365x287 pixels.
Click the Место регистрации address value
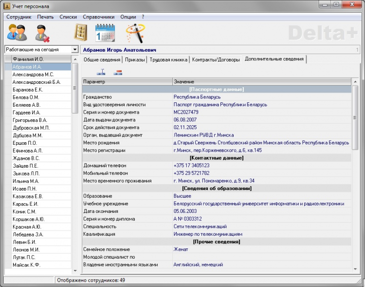point(218,151)
